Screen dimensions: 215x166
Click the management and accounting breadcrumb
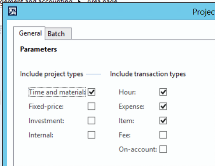(x=36, y=2)
